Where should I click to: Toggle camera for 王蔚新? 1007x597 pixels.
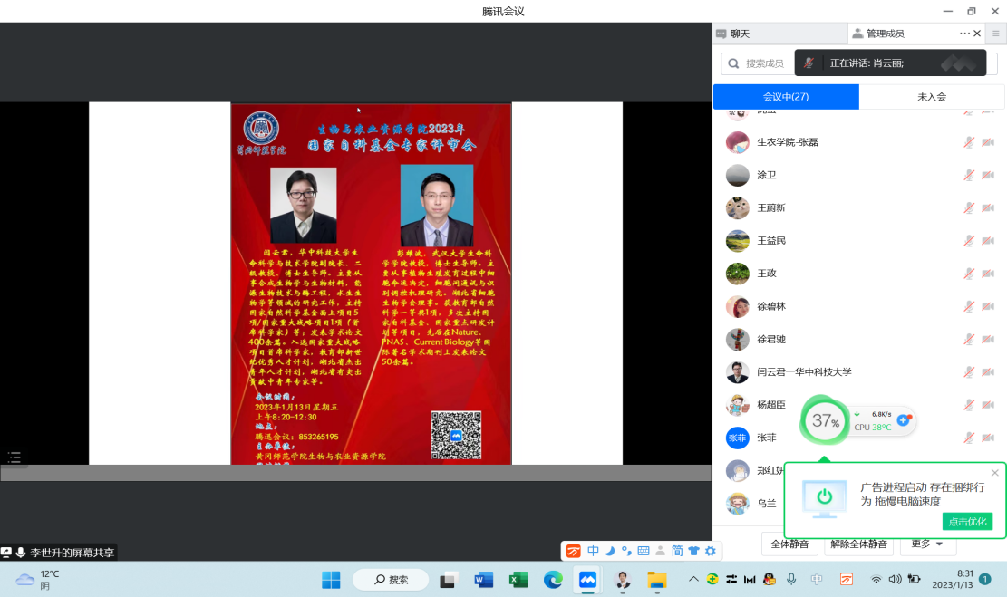tap(988, 208)
